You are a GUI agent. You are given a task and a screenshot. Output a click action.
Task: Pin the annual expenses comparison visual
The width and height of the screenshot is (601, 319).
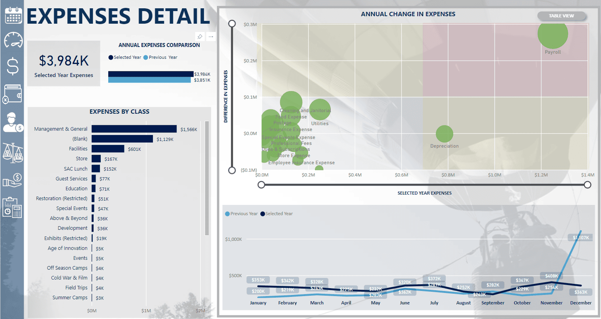200,37
